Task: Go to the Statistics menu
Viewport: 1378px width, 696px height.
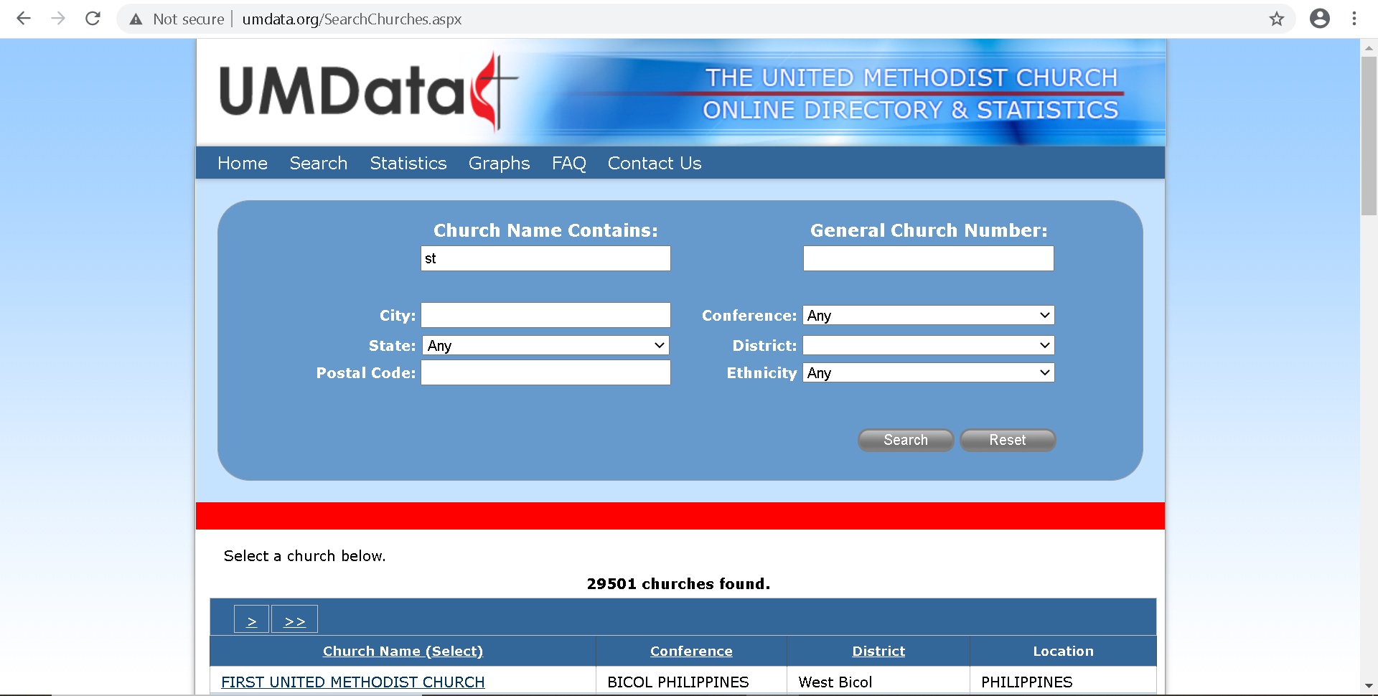Action: [x=408, y=164]
